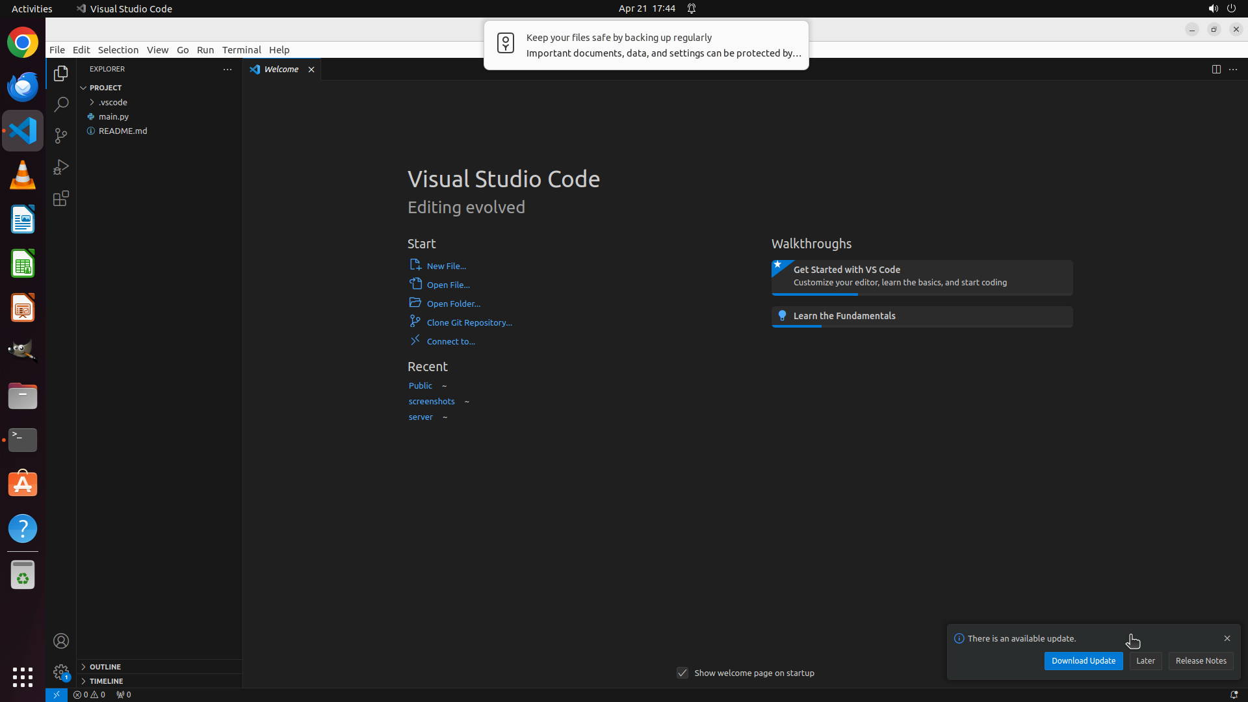Open the Run and Debug view
This screenshot has height=702, width=1248.
click(x=61, y=167)
